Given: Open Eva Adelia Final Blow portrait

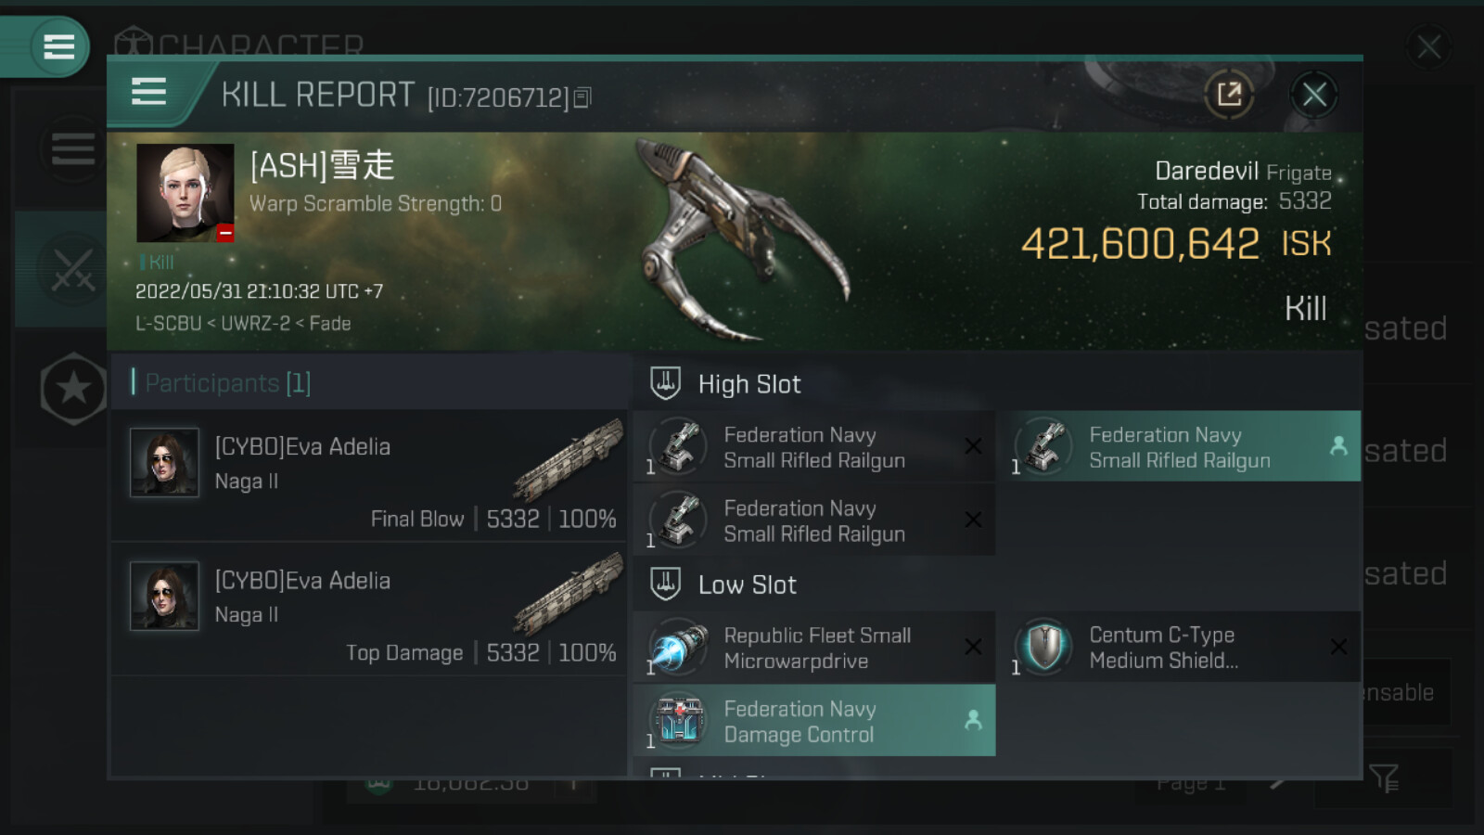Looking at the screenshot, I should click(x=164, y=462).
